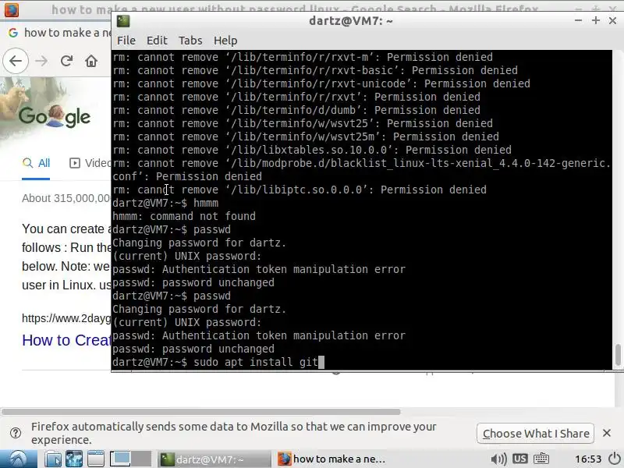624x468 pixels.
Task: Click Choose What I Share button
Action: (x=535, y=434)
